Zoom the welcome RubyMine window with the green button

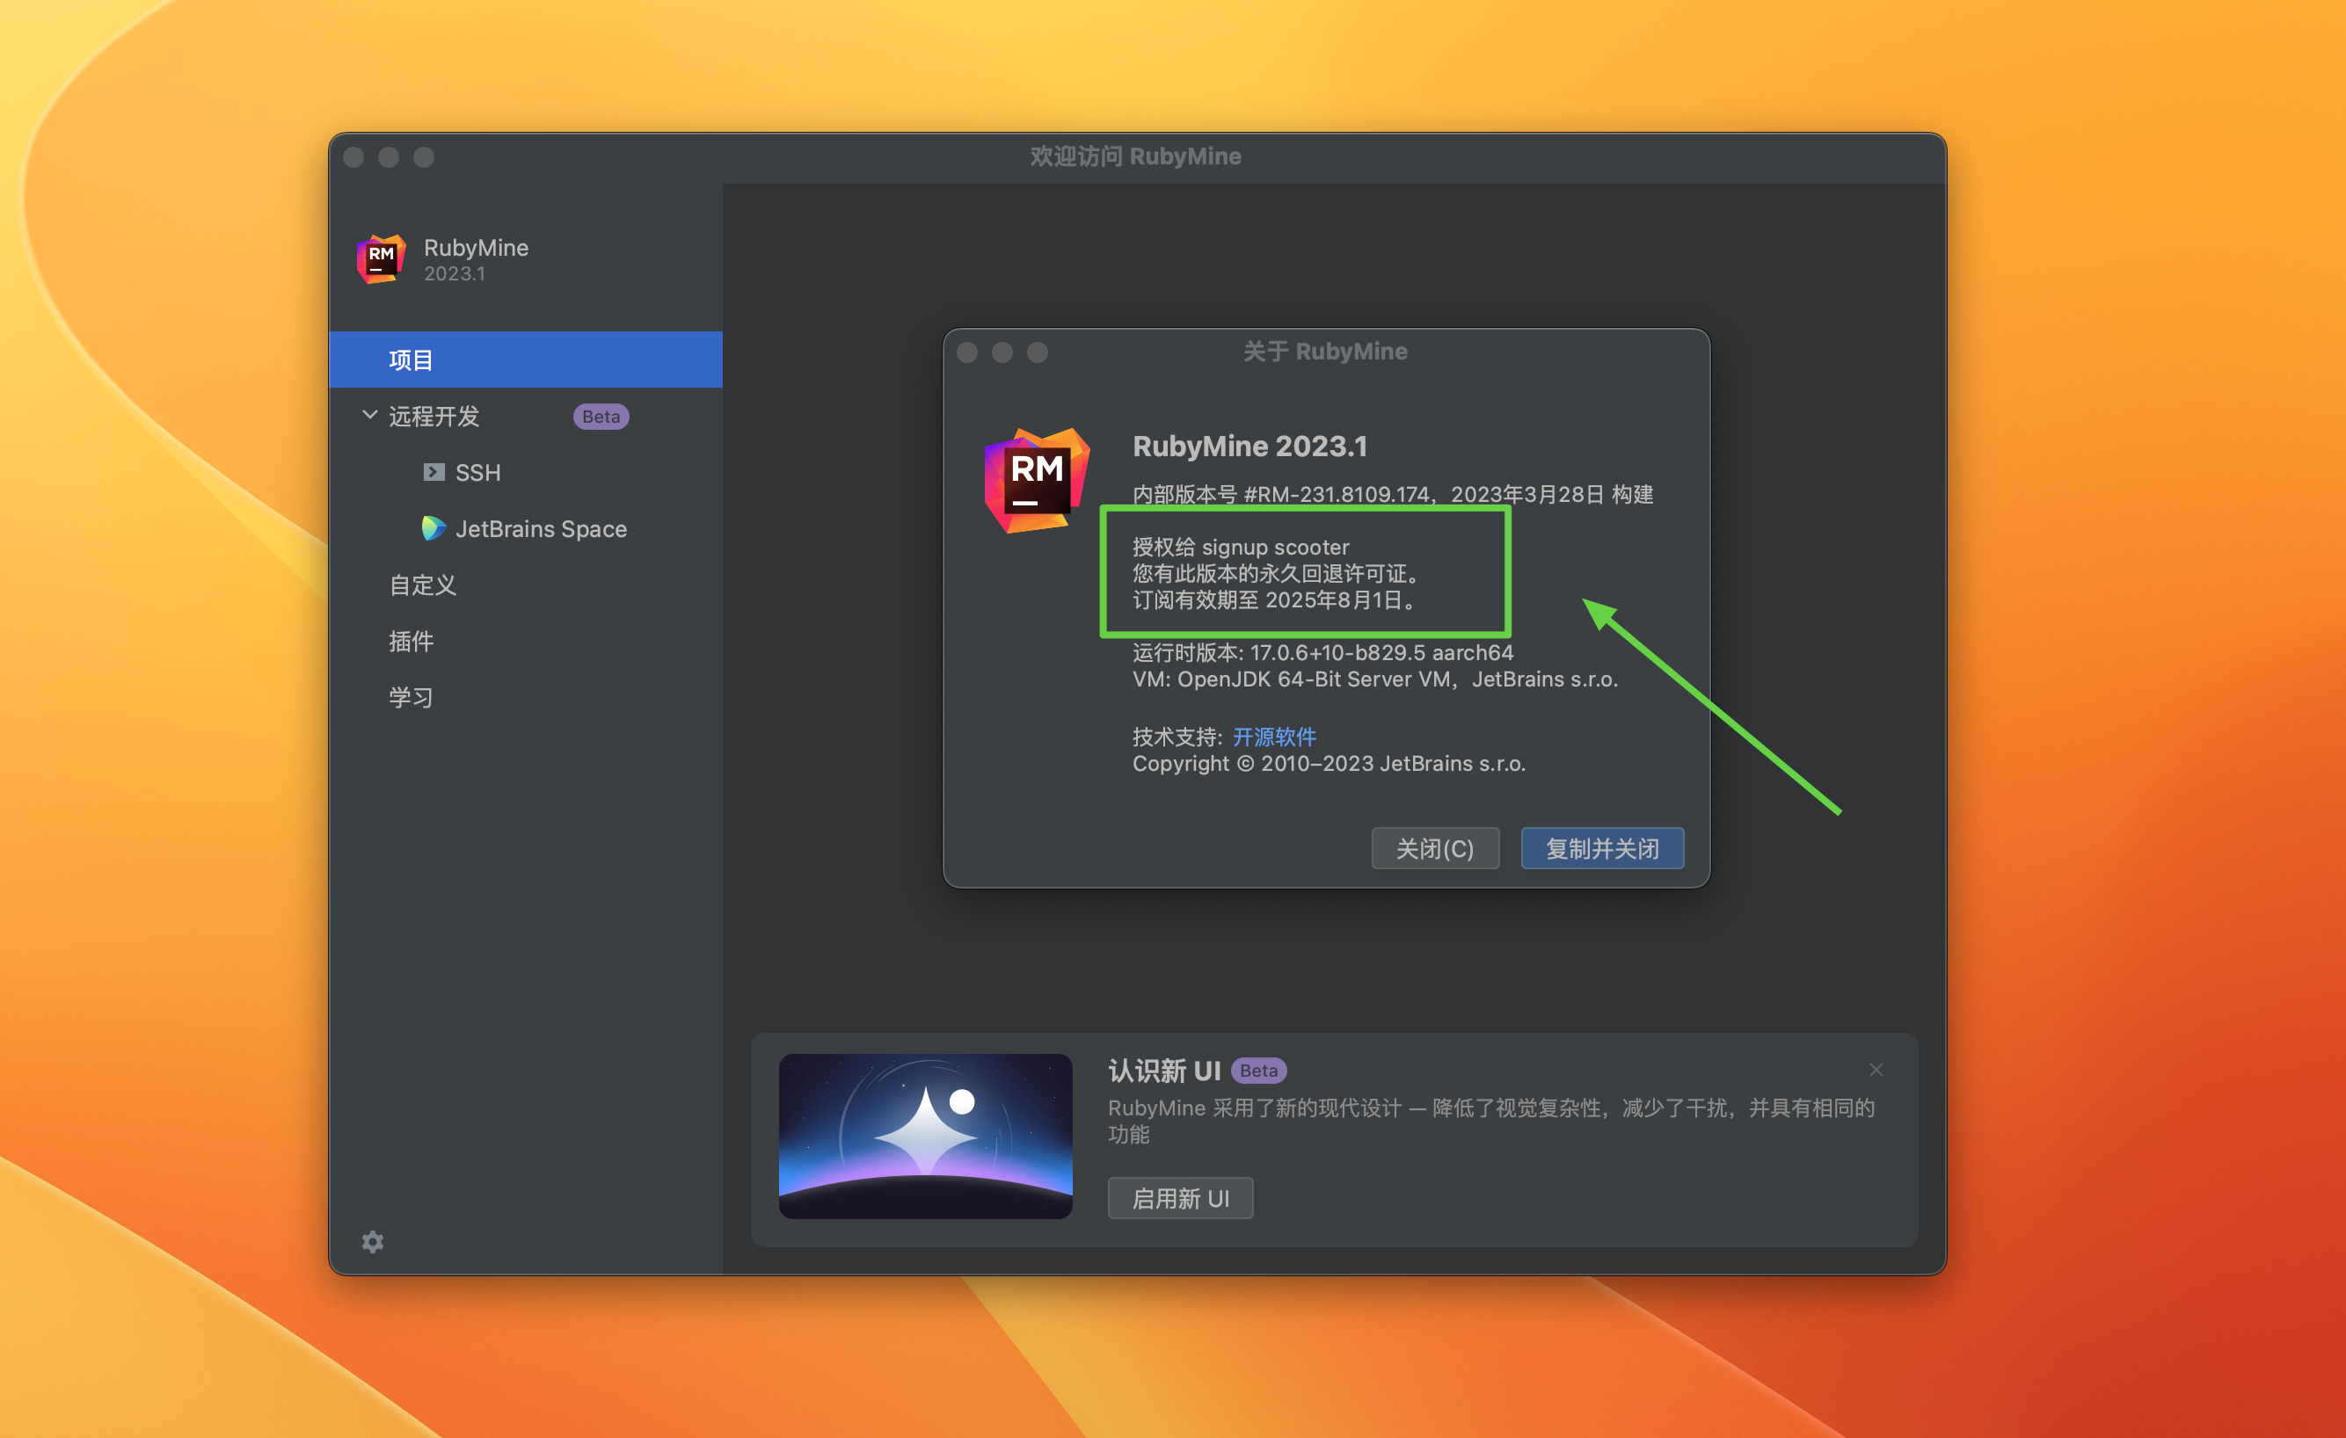(x=424, y=157)
